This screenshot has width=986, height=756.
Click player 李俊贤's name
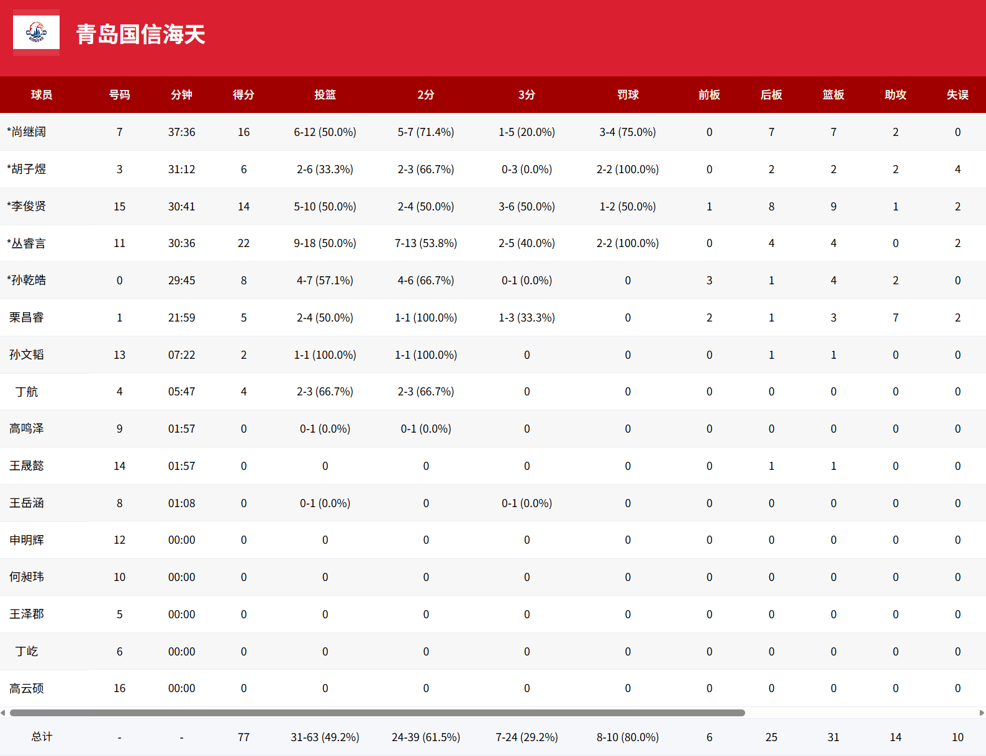[27, 207]
